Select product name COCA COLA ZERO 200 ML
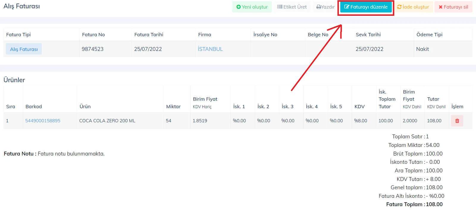Image resolution: width=476 pixels, height=210 pixels. (107, 121)
